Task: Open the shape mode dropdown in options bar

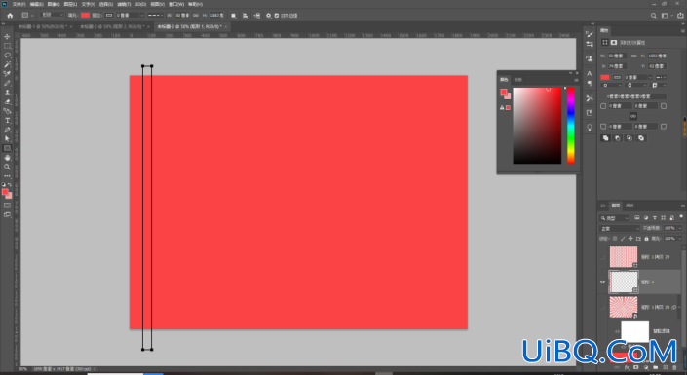Action: [x=52, y=15]
